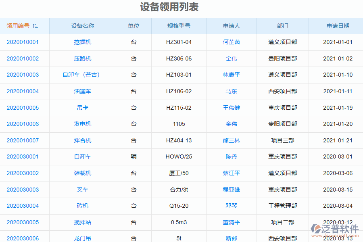Screen dimensions: 363x242
Task: Open the 装载机 equipment link
Action: point(82,173)
